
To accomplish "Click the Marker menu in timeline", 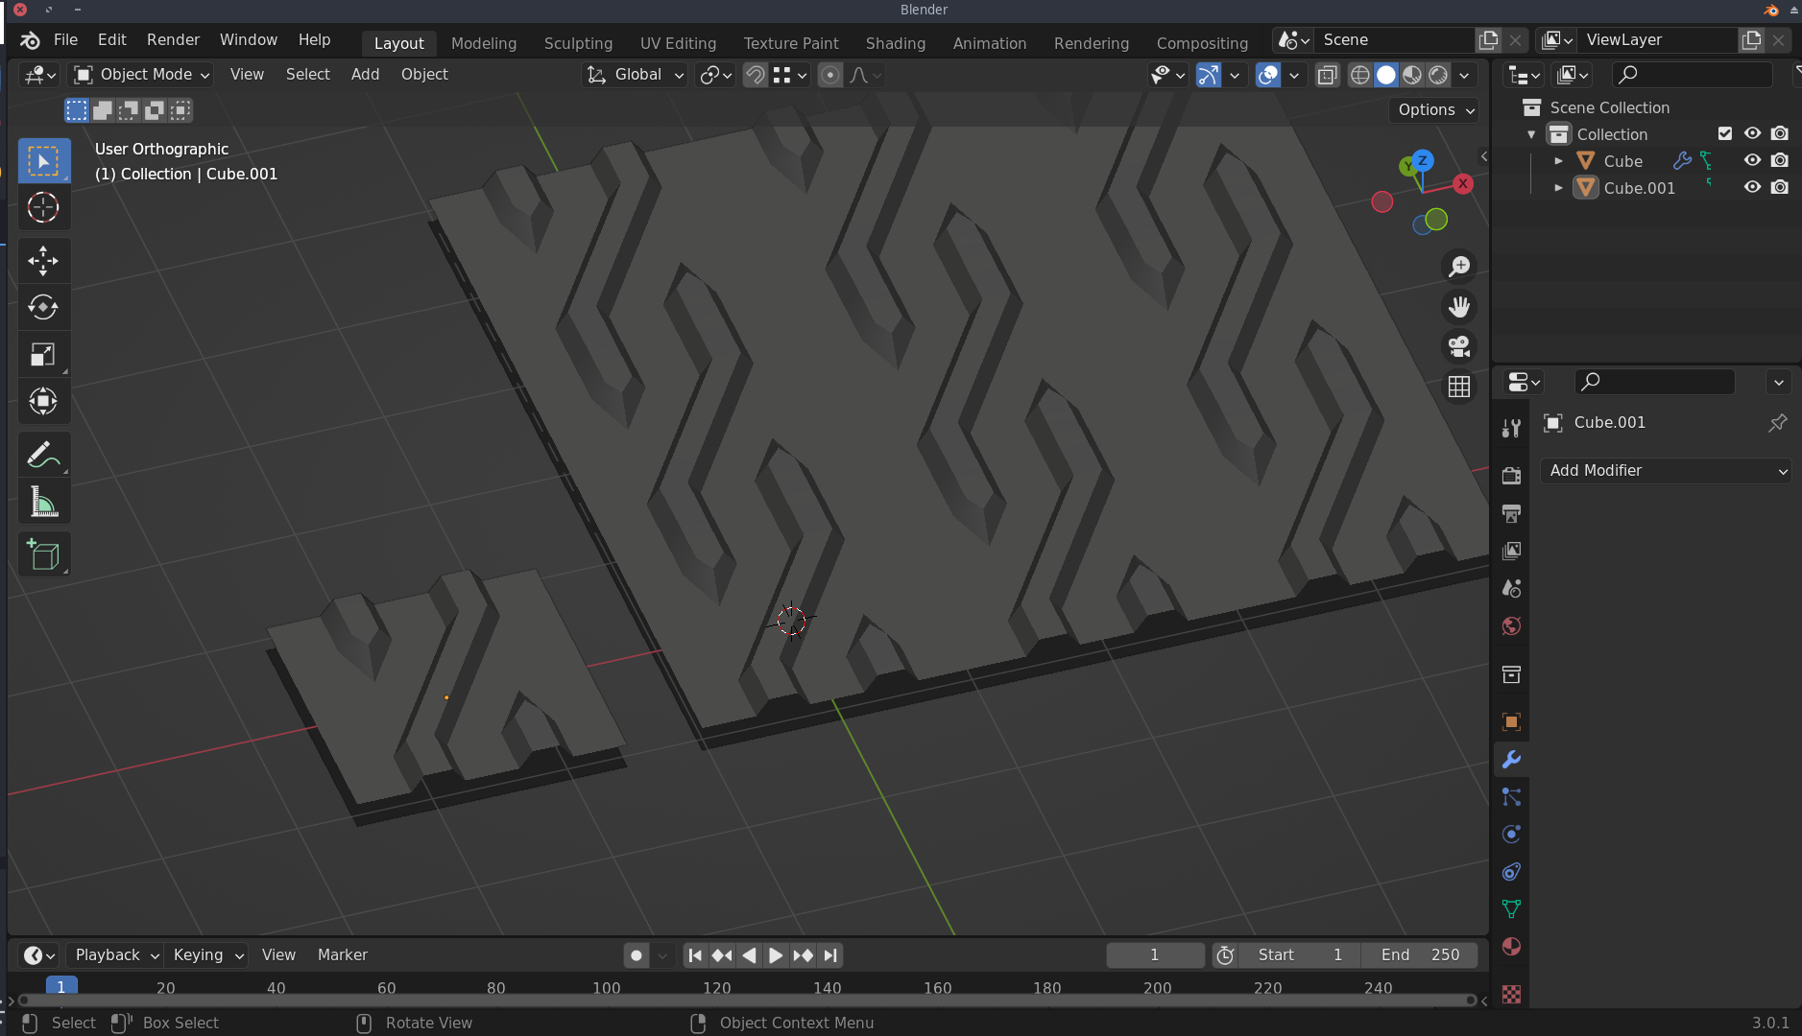I will point(343,955).
